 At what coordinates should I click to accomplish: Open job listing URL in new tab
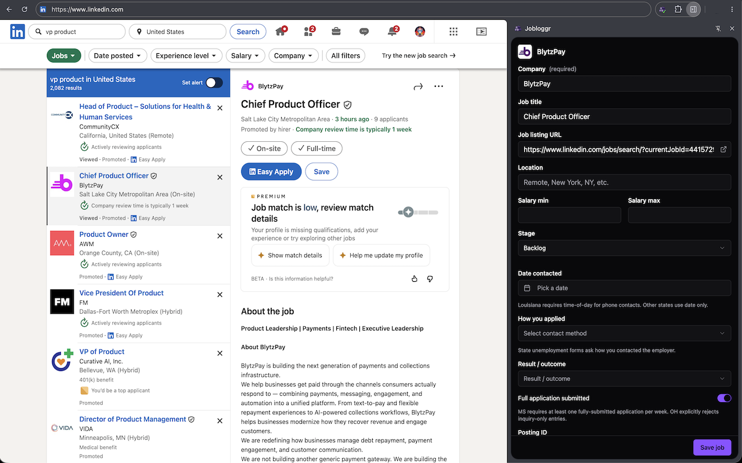point(723,149)
